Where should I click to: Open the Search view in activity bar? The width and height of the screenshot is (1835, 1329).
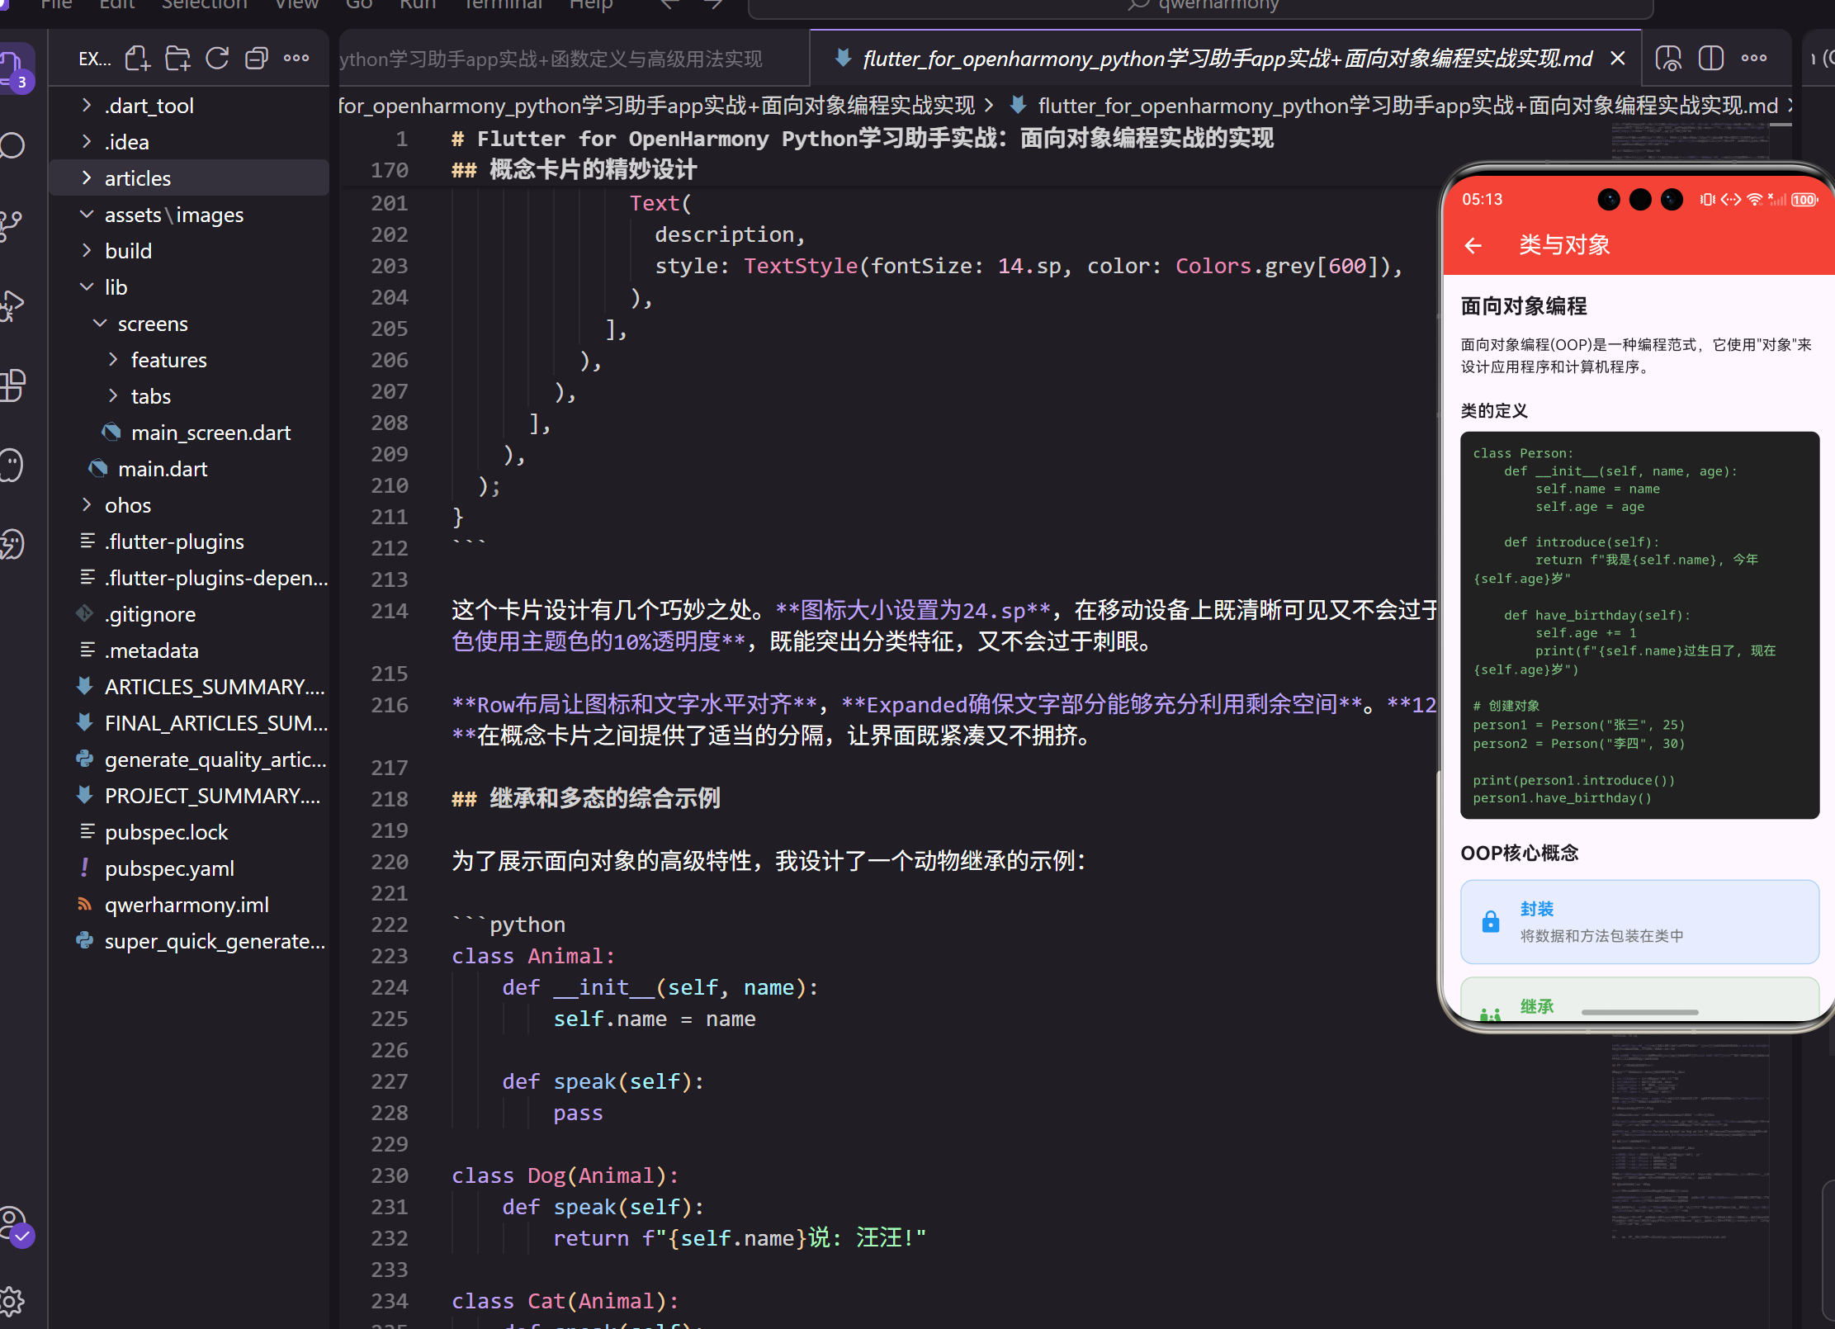[12, 145]
